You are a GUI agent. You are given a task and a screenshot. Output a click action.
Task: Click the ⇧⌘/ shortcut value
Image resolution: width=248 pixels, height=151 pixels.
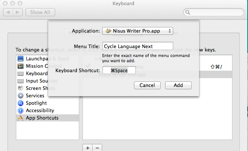pyautogui.click(x=216, y=67)
